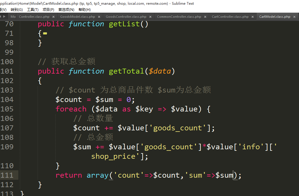
Task: Switch to the GoodsController.class.php tab
Action: coord(126,17)
